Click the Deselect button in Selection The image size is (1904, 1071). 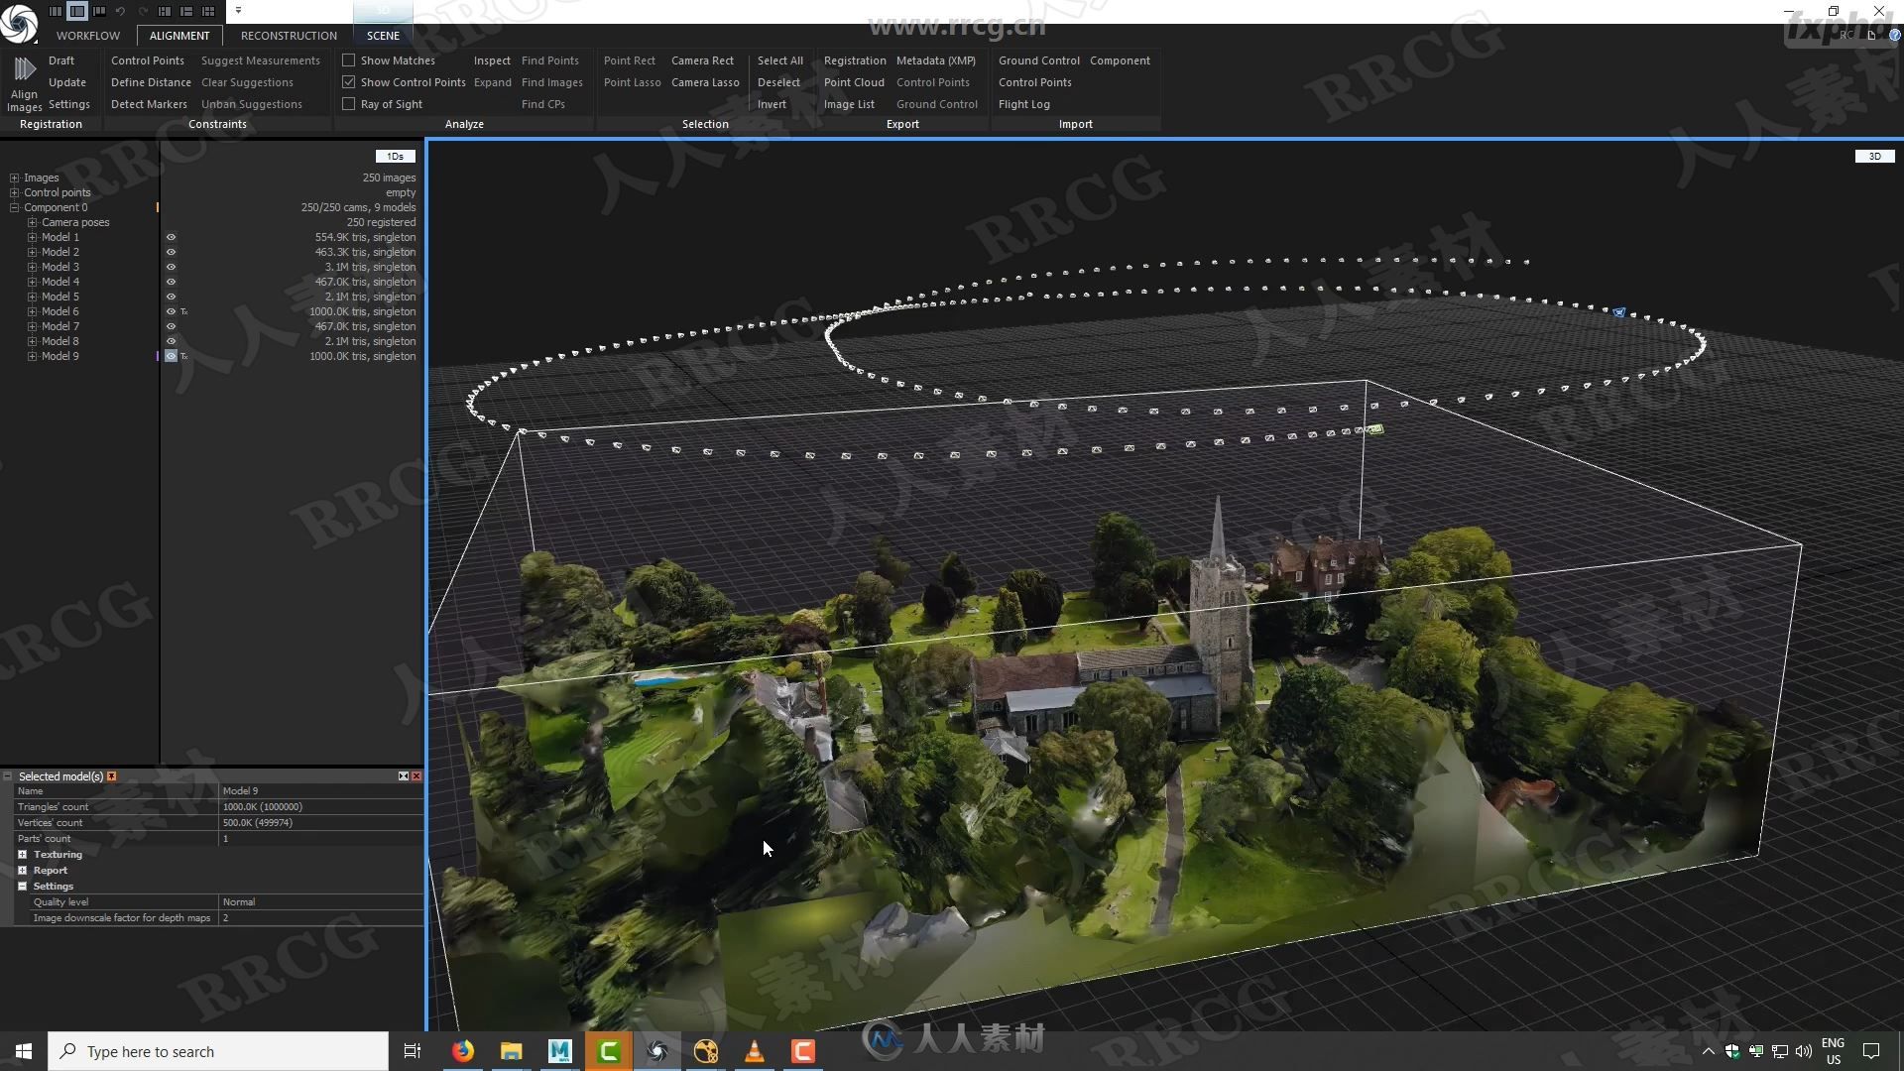point(778,81)
